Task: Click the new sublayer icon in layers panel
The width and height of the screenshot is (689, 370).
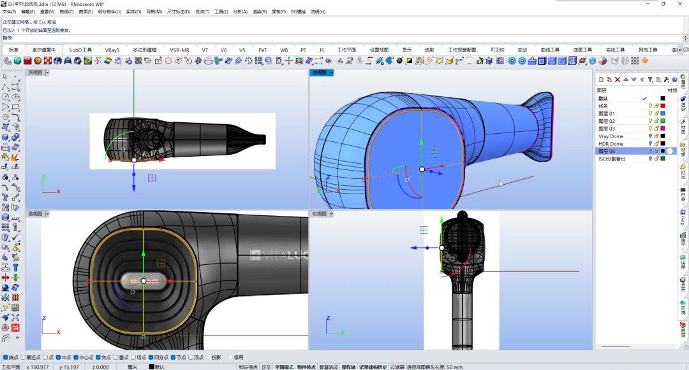Action: point(609,80)
